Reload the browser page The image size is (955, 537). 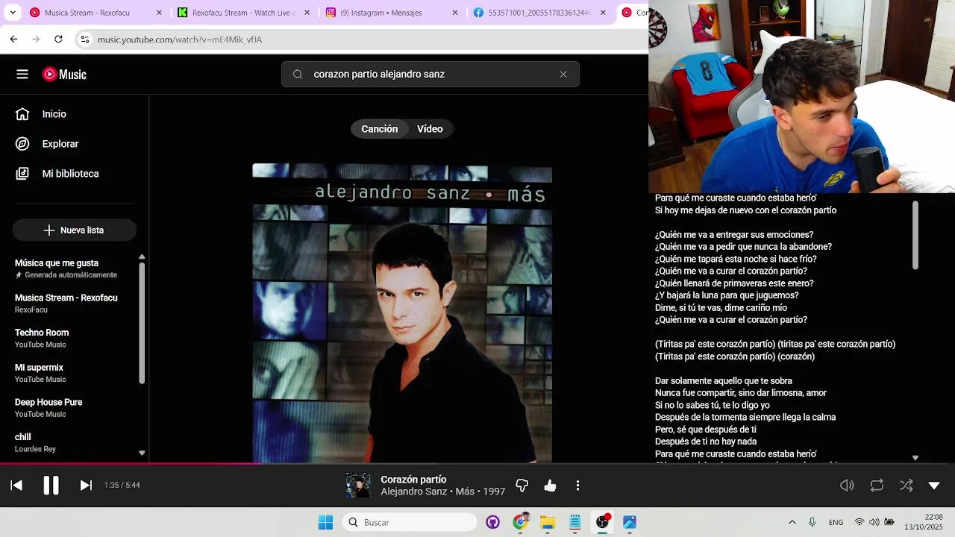tap(58, 40)
